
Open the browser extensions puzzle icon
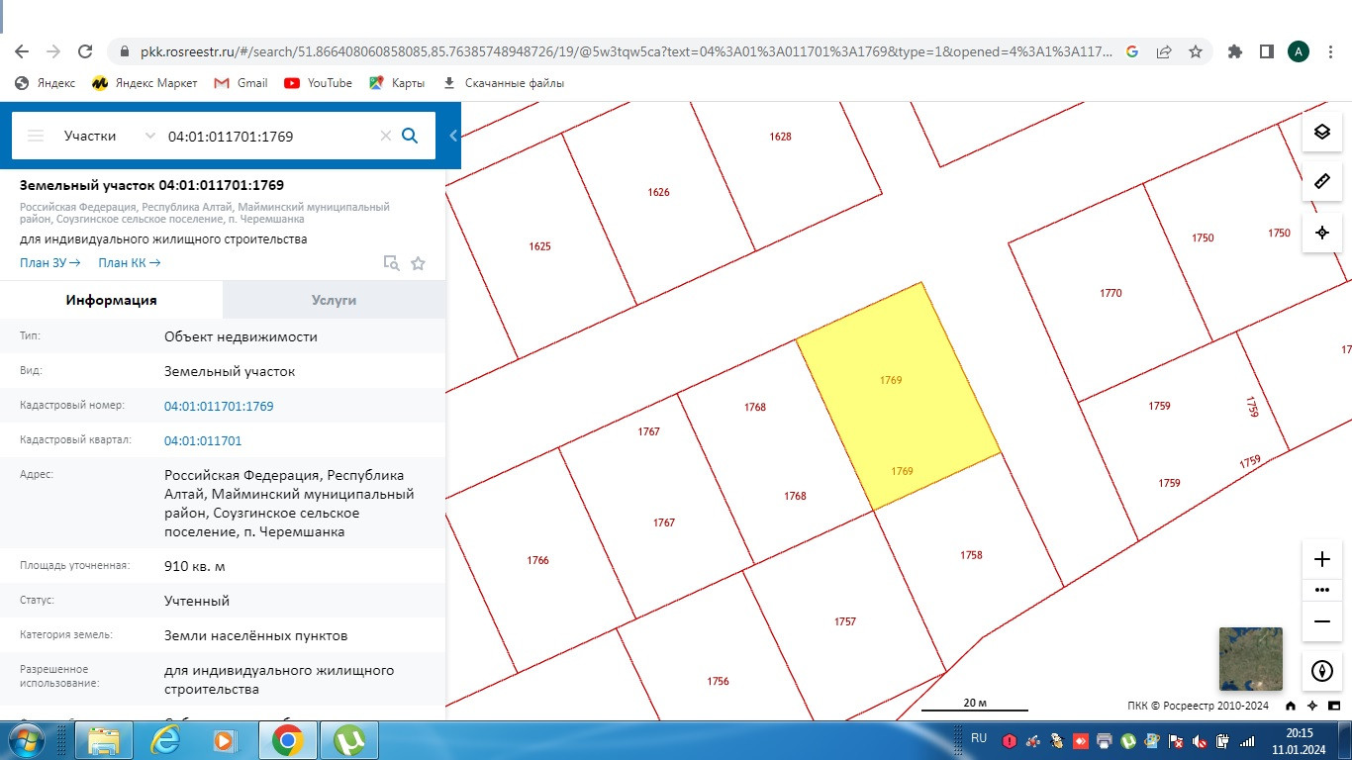tap(1234, 51)
